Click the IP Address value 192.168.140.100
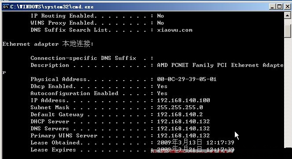Image resolution: width=292 pixels, height=159 pixels. coord(183,100)
